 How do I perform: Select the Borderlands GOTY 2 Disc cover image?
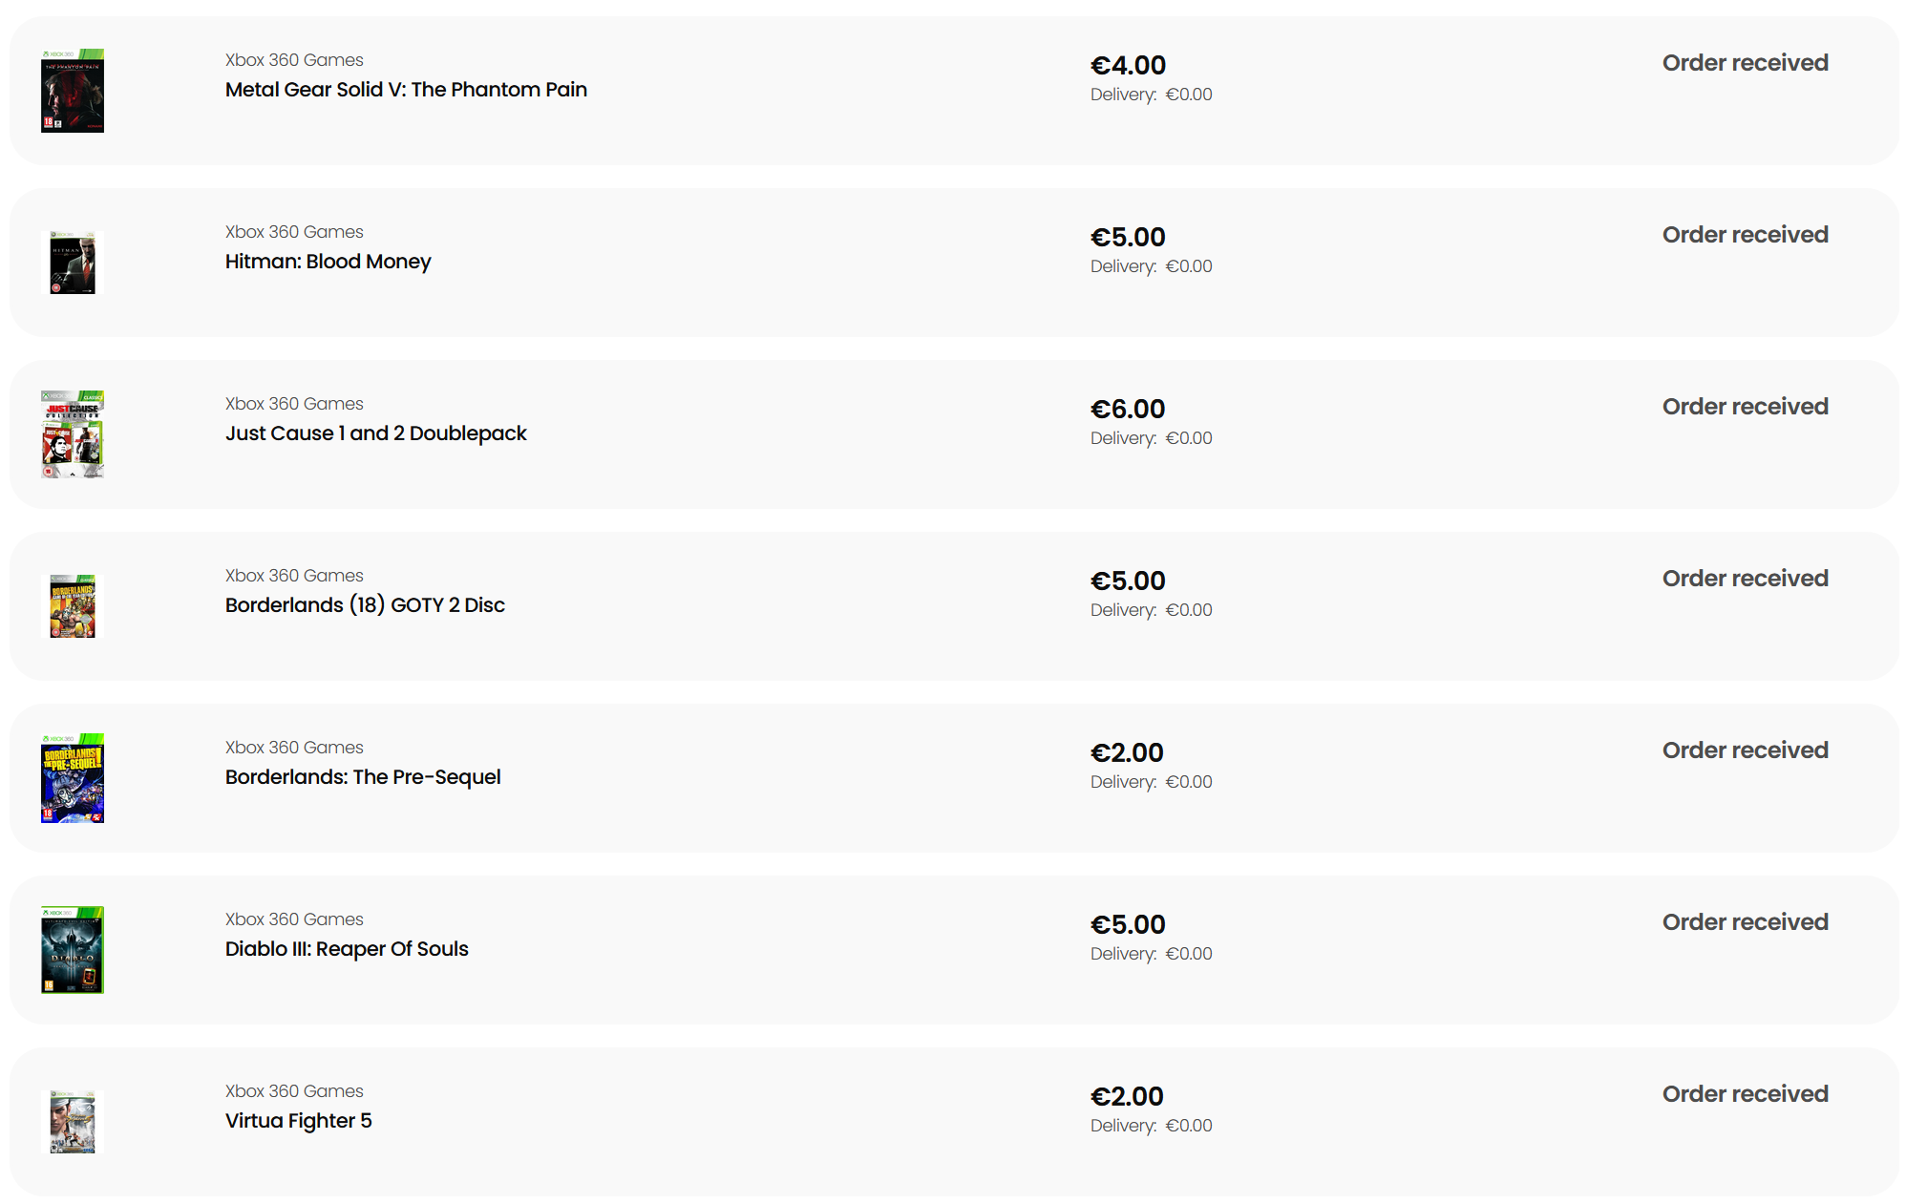coord(73,606)
